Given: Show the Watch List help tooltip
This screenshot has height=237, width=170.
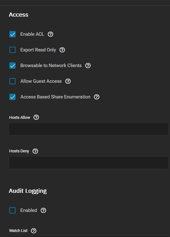Looking at the screenshot, I should point(34,231).
